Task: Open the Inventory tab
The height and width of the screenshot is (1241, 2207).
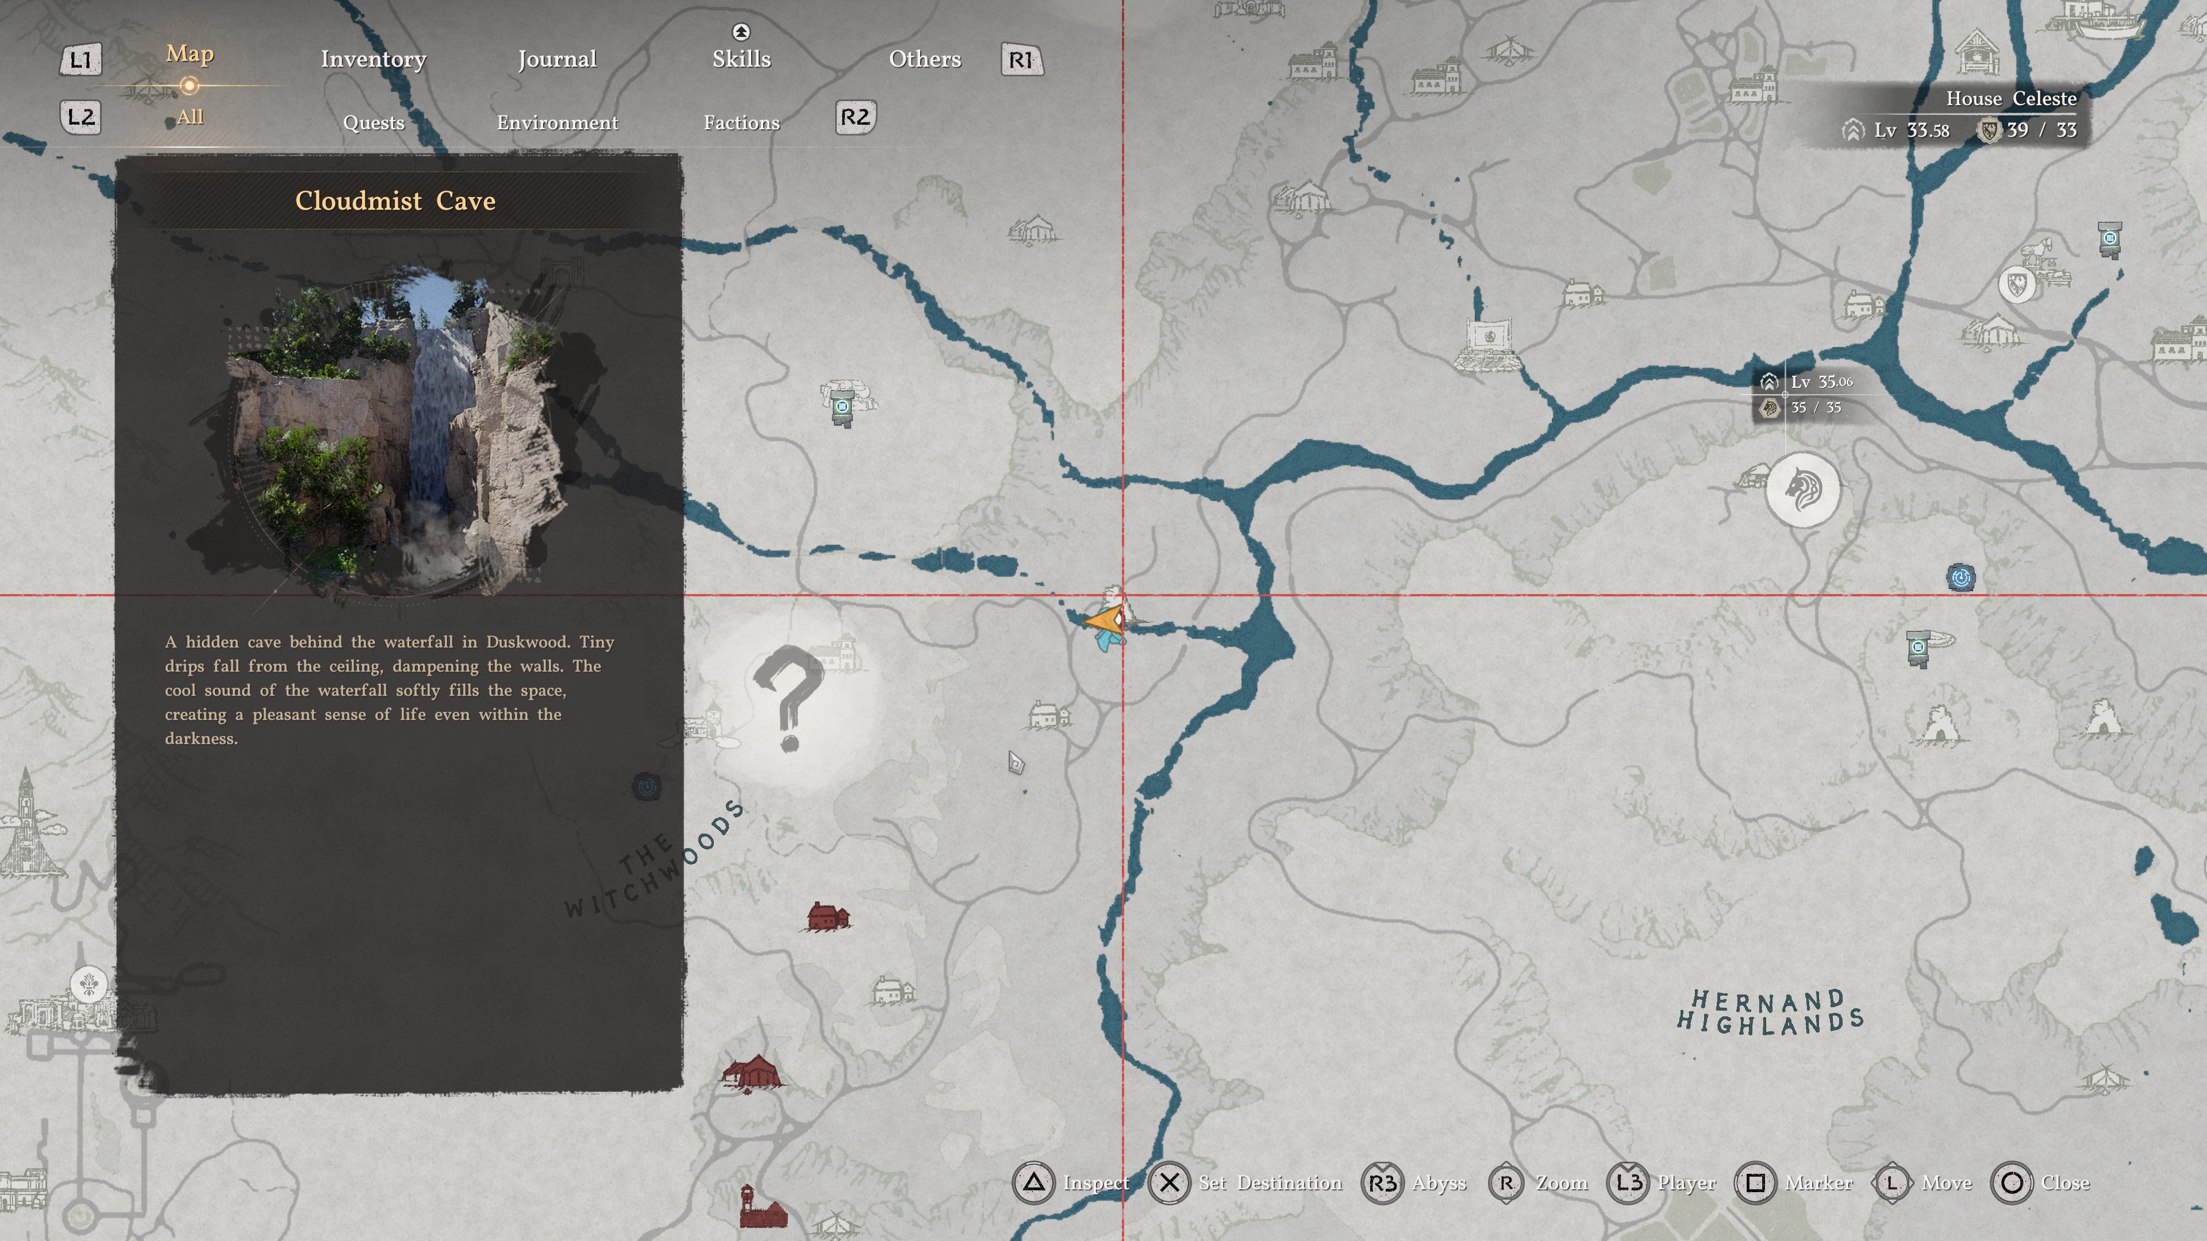Action: point(374,59)
